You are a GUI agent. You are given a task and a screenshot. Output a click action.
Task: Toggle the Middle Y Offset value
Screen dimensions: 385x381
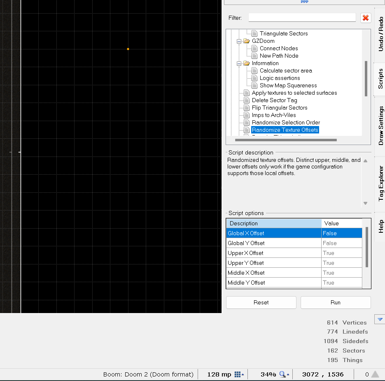tap(341, 283)
